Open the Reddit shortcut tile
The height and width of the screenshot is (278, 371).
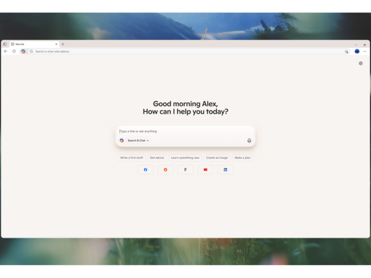[x=166, y=169]
